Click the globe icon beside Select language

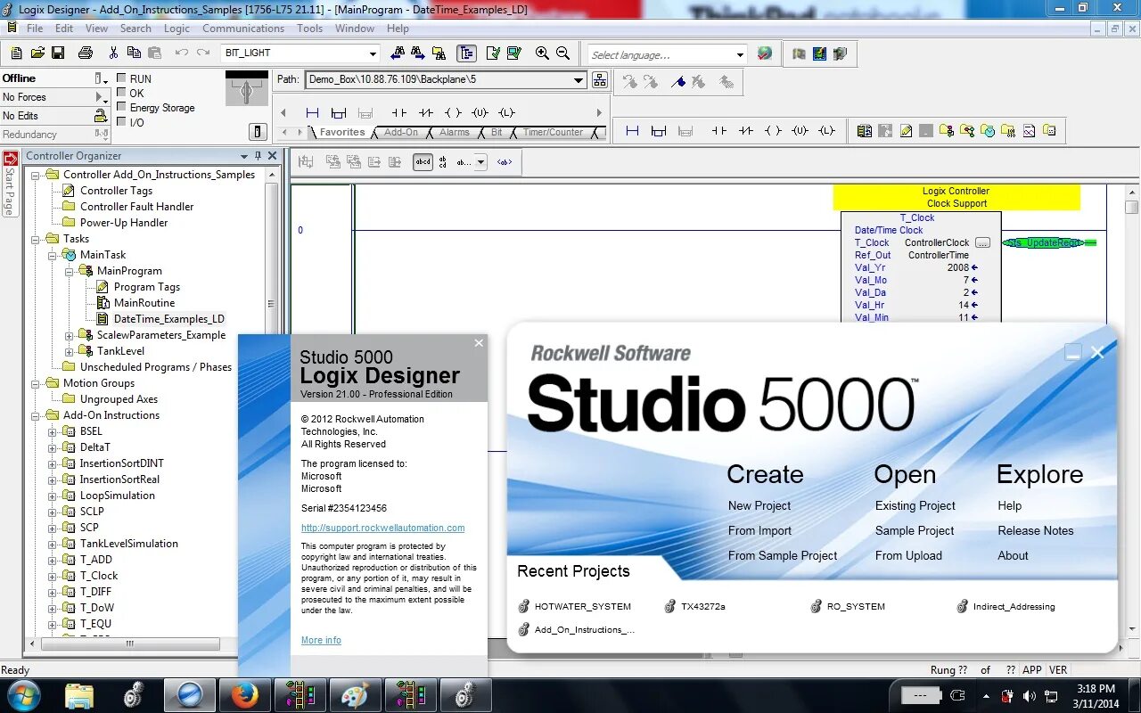(765, 53)
